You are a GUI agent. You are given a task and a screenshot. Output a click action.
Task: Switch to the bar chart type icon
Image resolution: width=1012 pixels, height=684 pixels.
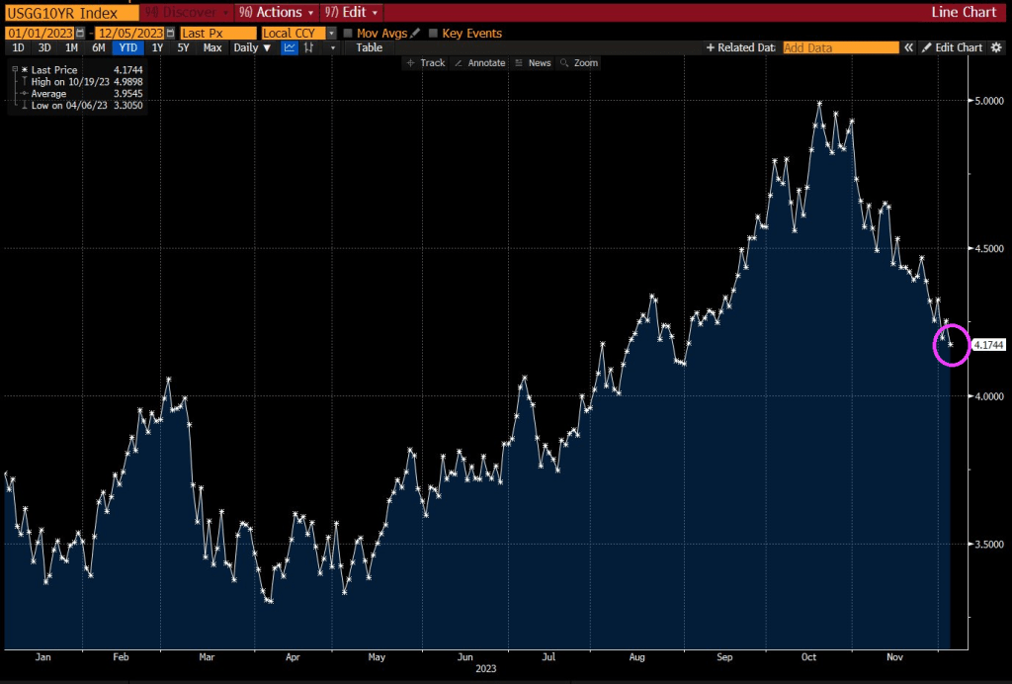(x=310, y=47)
